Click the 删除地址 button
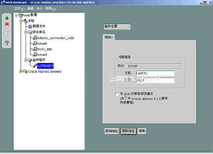 click(129, 131)
